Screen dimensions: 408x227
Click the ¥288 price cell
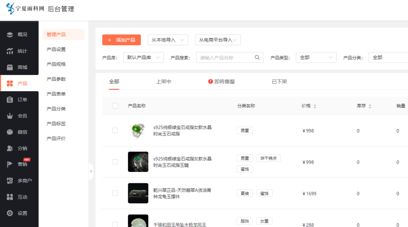point(308,225)
